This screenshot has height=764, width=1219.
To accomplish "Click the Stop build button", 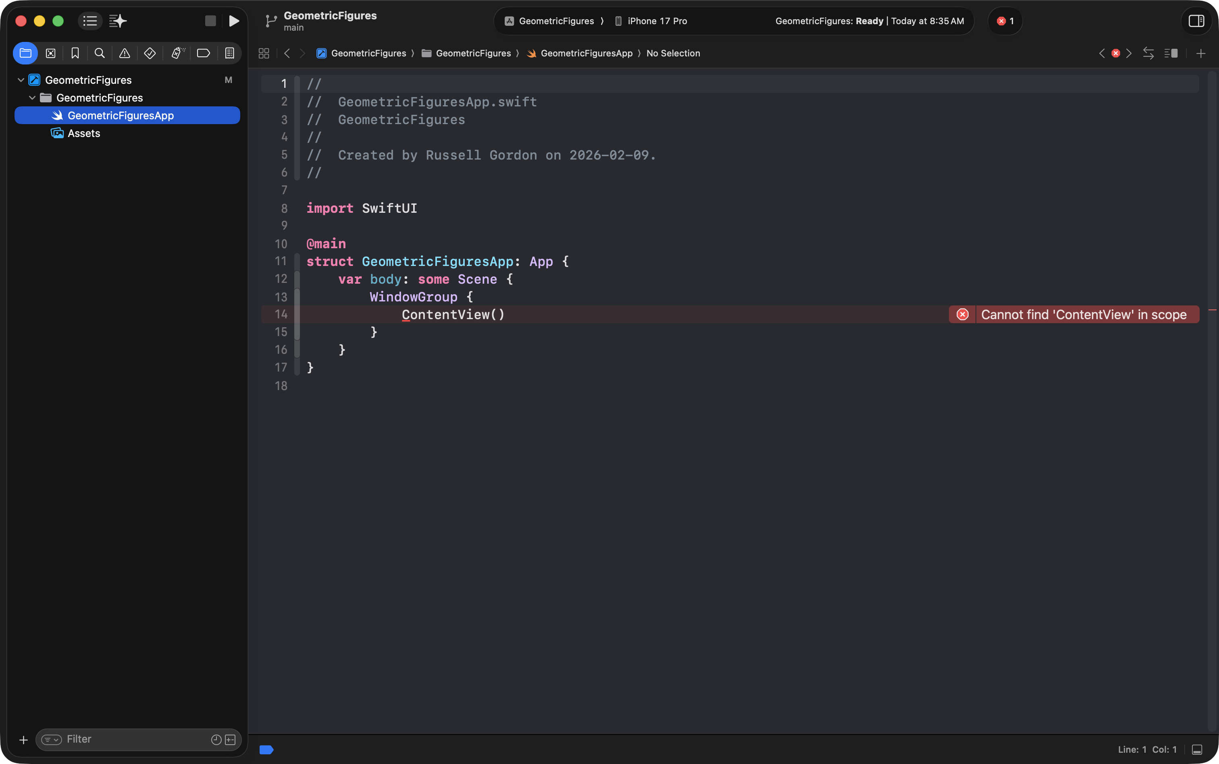I will pyautogui.click(x=210, y=21).
